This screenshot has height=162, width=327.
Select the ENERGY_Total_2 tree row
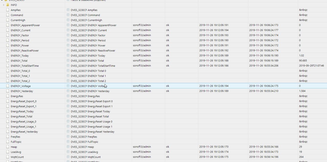163,81
